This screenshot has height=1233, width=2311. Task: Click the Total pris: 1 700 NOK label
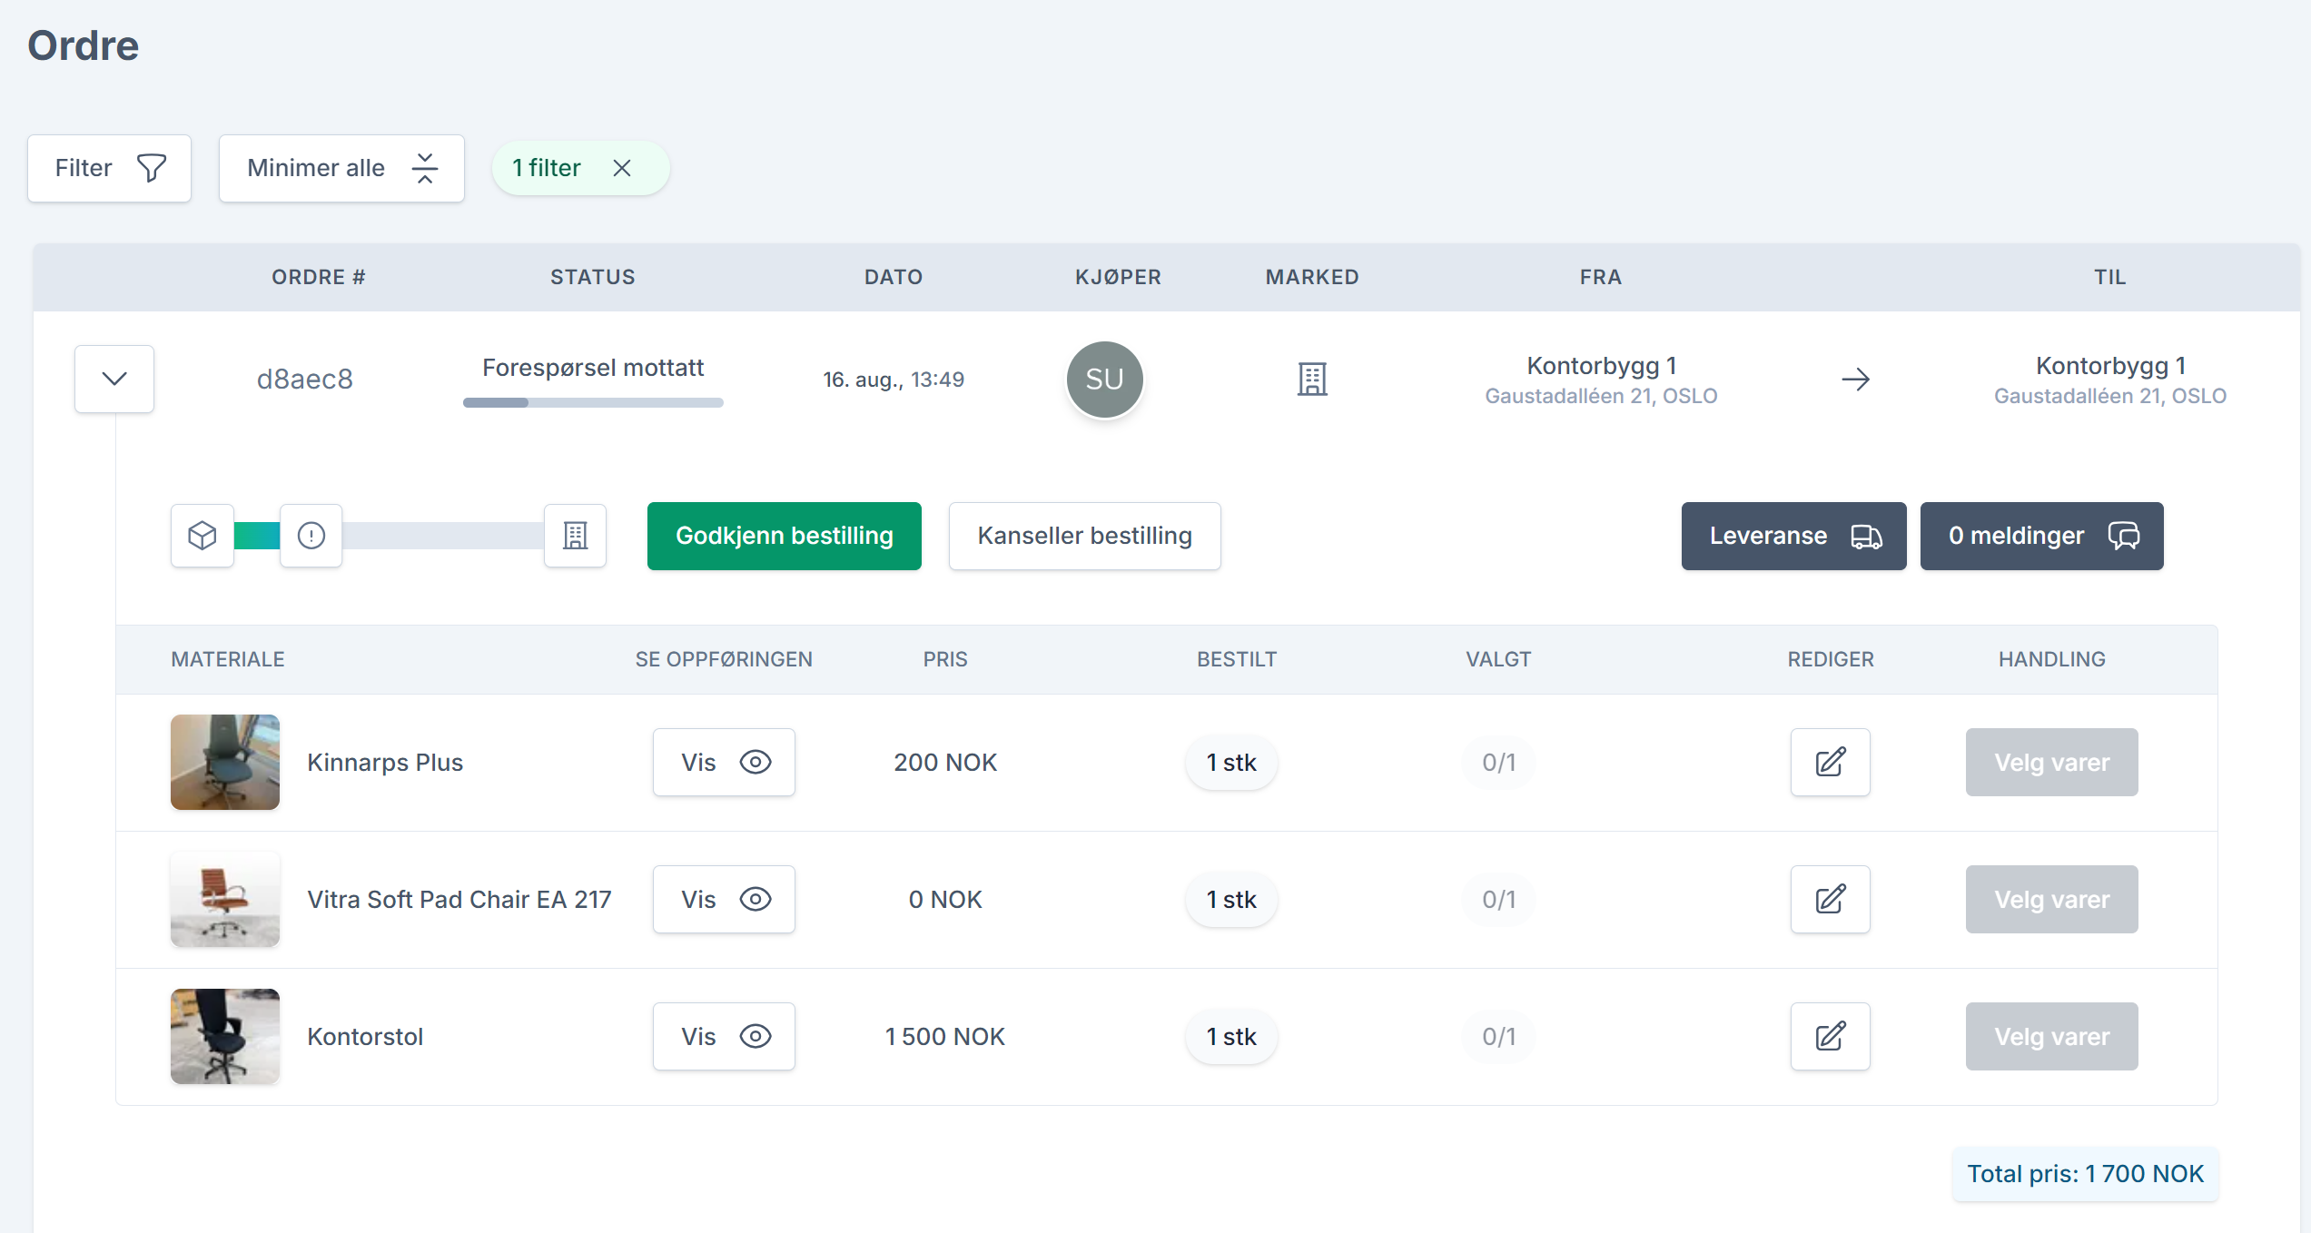click(2085, 1174)
